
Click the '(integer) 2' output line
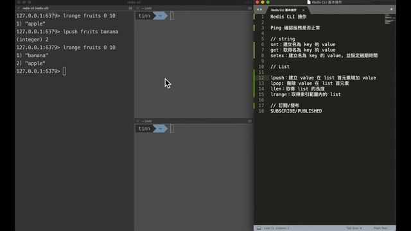(x=33, y=40)
